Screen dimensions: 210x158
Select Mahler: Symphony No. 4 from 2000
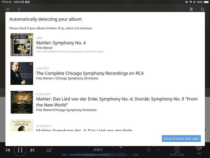(105, 45)
